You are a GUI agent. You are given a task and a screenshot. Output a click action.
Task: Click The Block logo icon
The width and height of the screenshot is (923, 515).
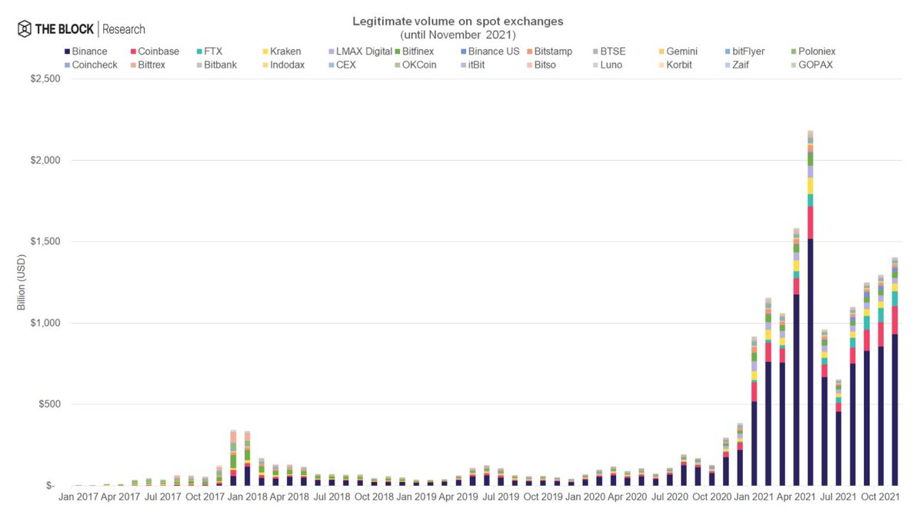tap(23, 28)
